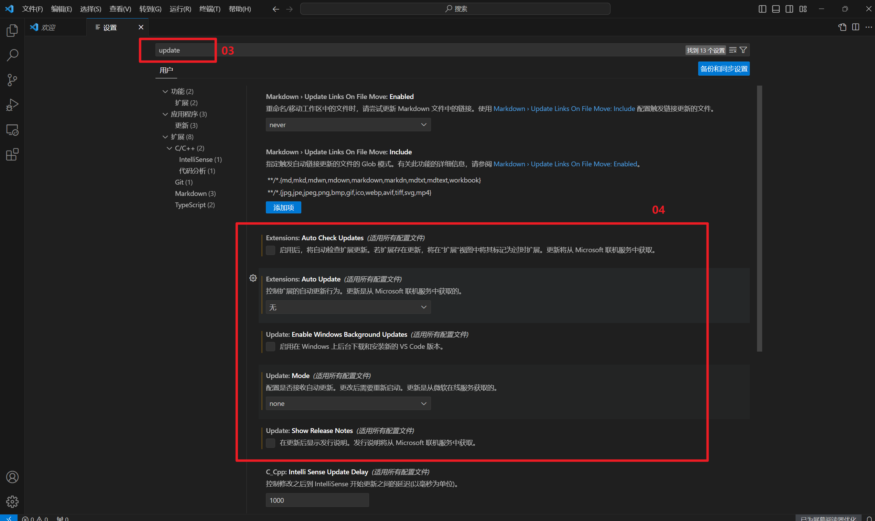Toggle Show Release Notes checkbox
Screen dimensions: 875x521
[270, 443]
